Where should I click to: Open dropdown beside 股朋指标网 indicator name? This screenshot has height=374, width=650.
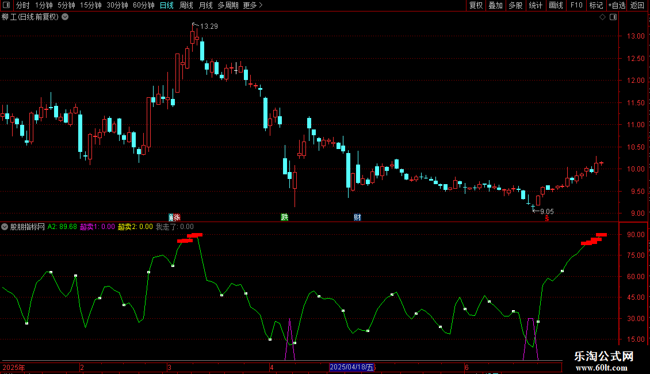click(5, 227)
